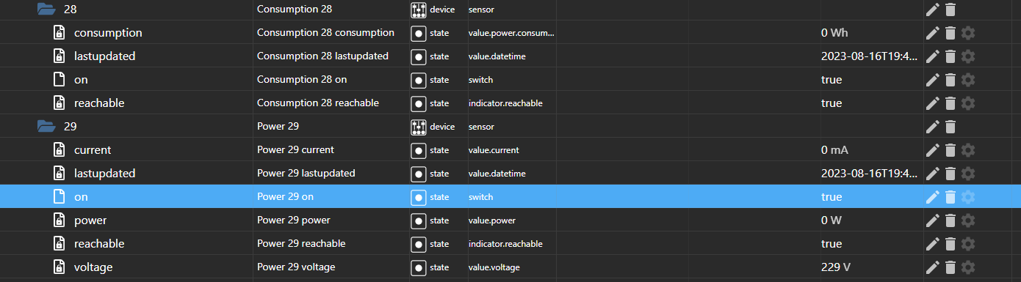Edit the Consumption 28 lastupdated state
The image size is (1021, 282).
(933, 56)
